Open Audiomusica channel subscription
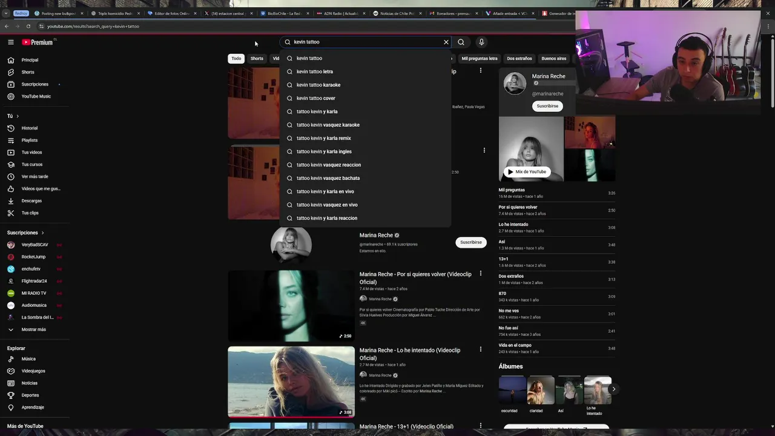Image resolution: width=775 pixels, height=436 pixels. pyautogui.click(x=34, y=305)
